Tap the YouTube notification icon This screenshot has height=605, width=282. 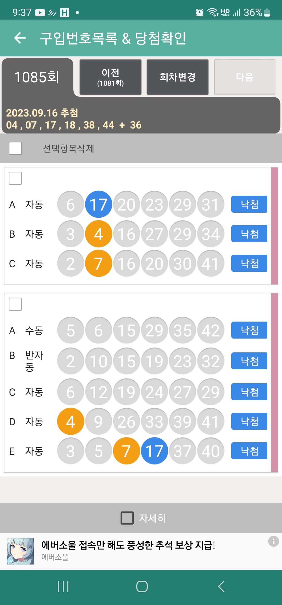point(40,13)
